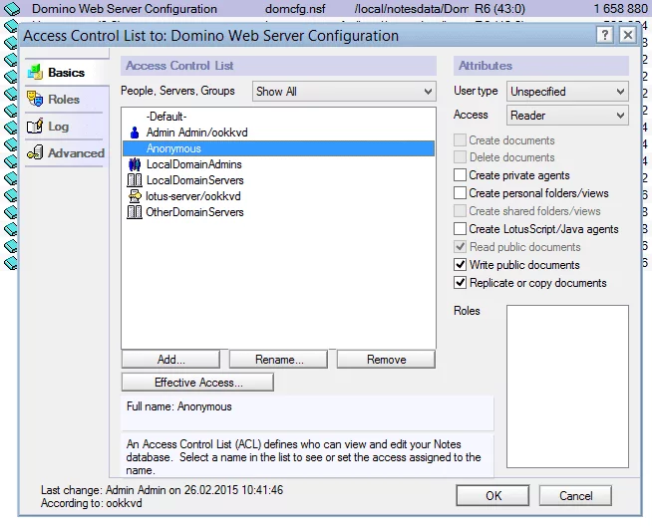Viewport: 652px width, 530px height.
Task: Toggle Replicate or copy documents checkbox
Action: [460, 283]
